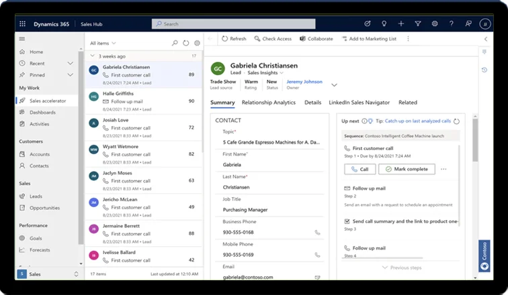The width and height of the screenshot is (508, 295).
Task: Open Catch up on last analyzed calls link
Action: tap(417, 121)
